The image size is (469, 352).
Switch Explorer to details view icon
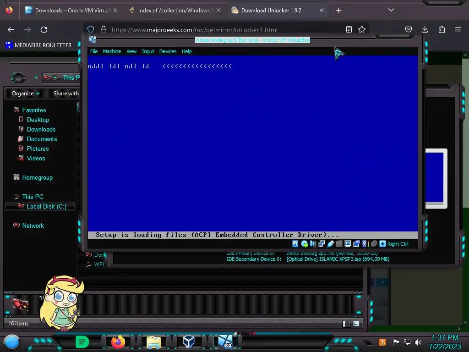[x=346, y=324]
